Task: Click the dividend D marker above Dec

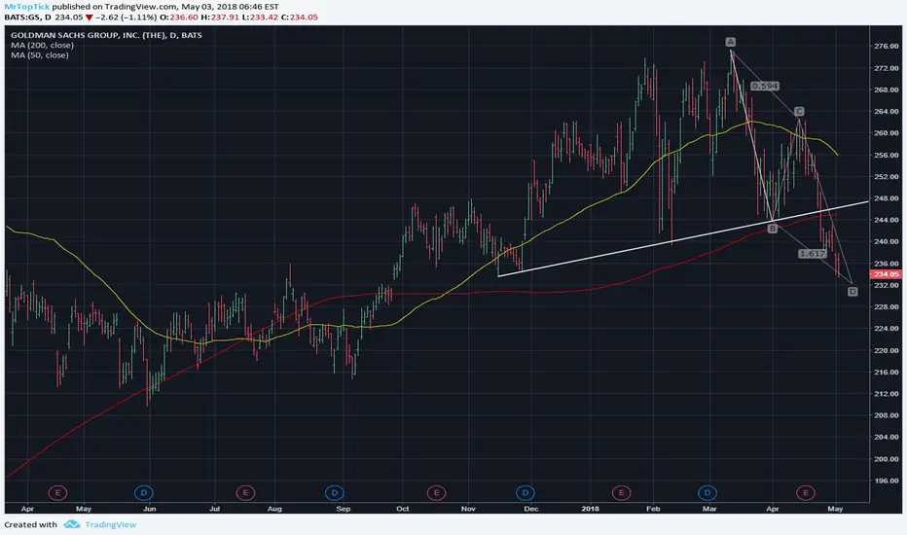Action: pyautogui.click(x=526, y=493)
